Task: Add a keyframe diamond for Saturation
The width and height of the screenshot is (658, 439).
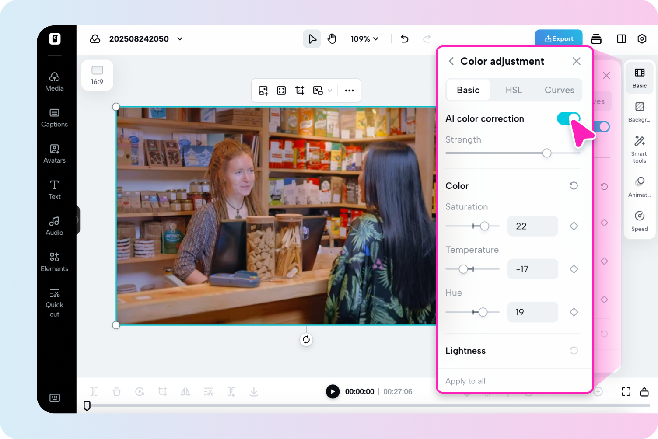Action: (574, 226)
